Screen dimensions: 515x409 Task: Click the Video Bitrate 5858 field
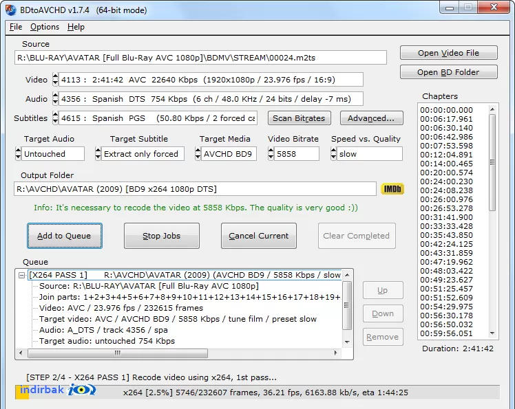pyautogui.click(x=297, y=154)
